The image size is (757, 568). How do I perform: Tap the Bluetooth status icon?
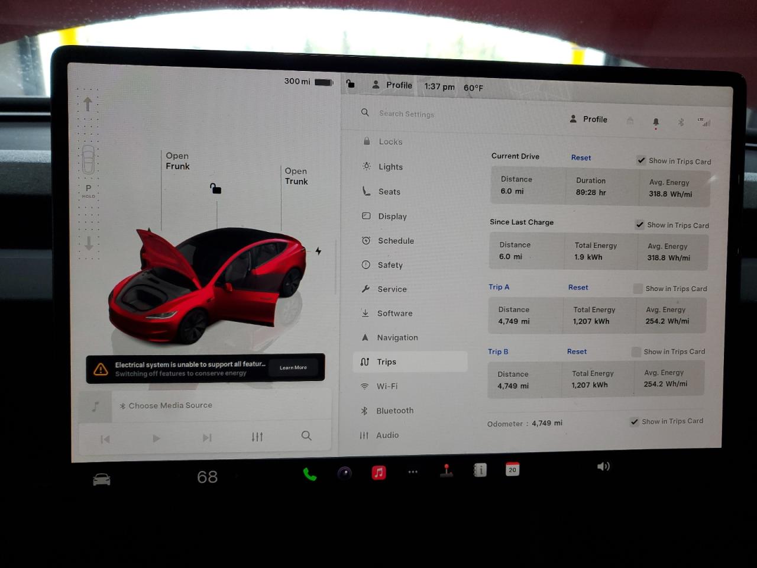[x=680, y=122]
